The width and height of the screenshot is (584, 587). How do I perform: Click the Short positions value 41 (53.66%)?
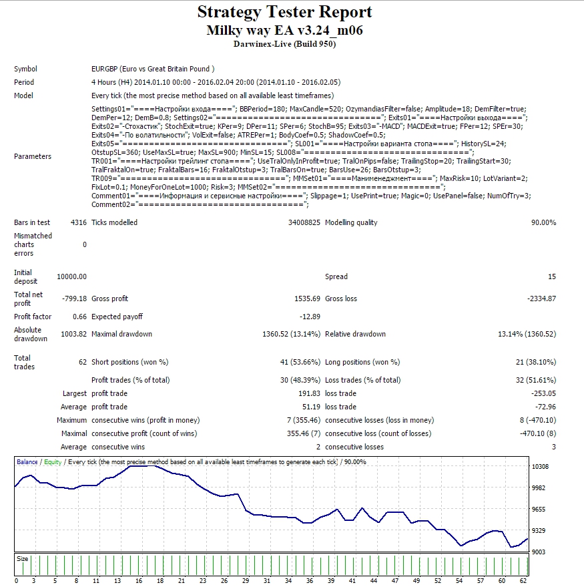300,362
